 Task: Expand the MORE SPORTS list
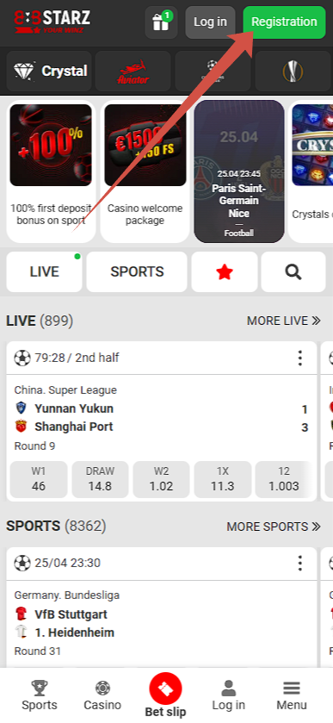(274, 527)
